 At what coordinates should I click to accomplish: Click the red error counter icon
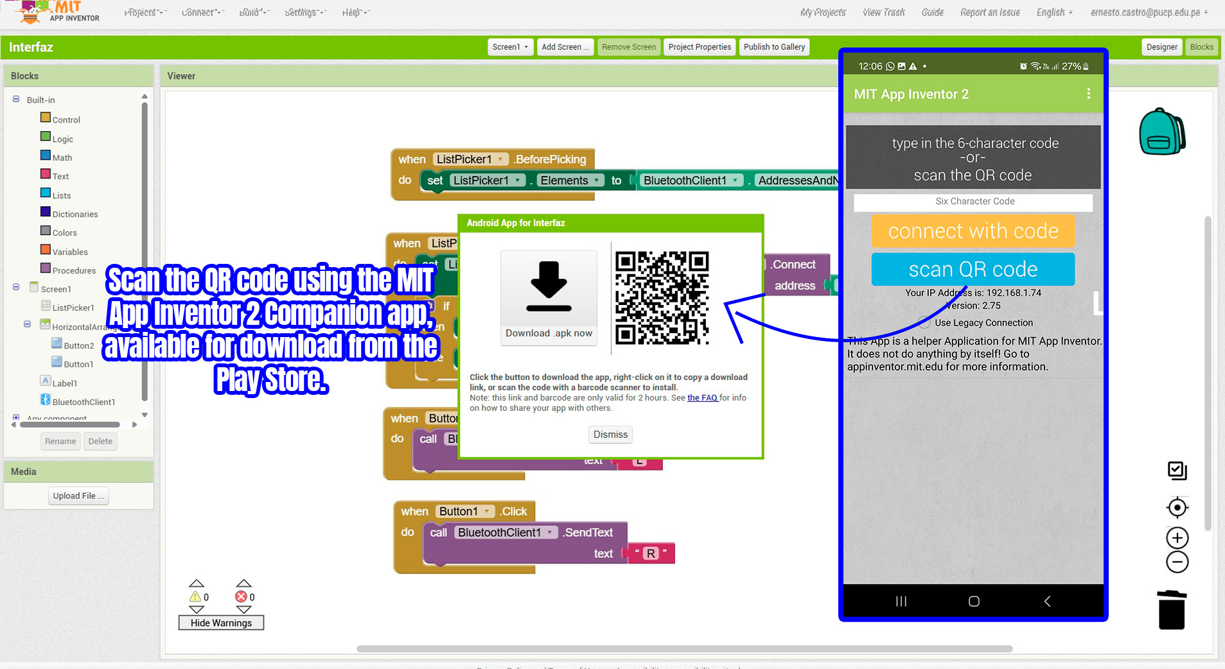(242, 596)
